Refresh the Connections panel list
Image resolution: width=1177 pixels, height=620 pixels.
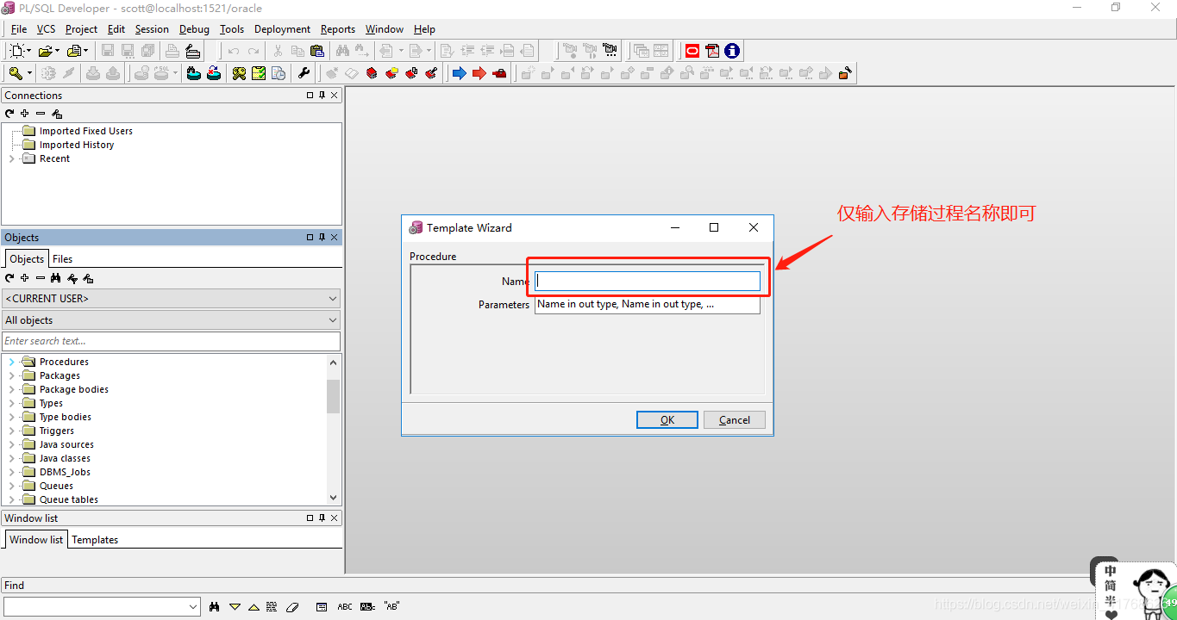tap(9, 114)
